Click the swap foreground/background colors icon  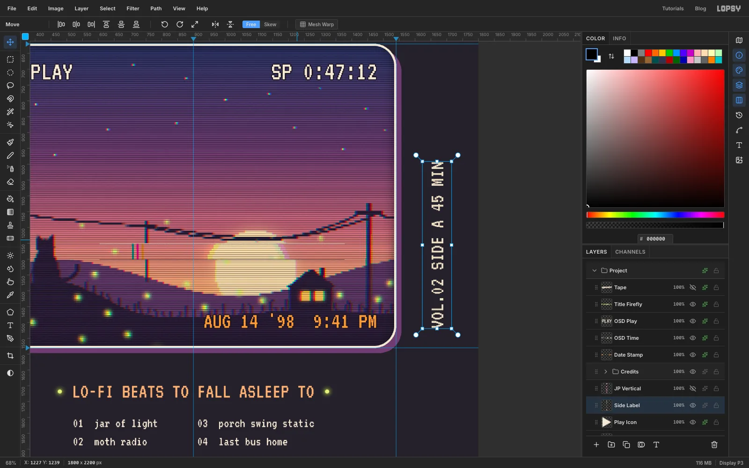(611, 56)
